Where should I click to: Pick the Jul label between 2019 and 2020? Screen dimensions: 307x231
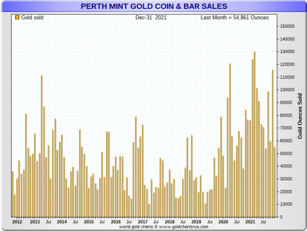click(210, 222)
